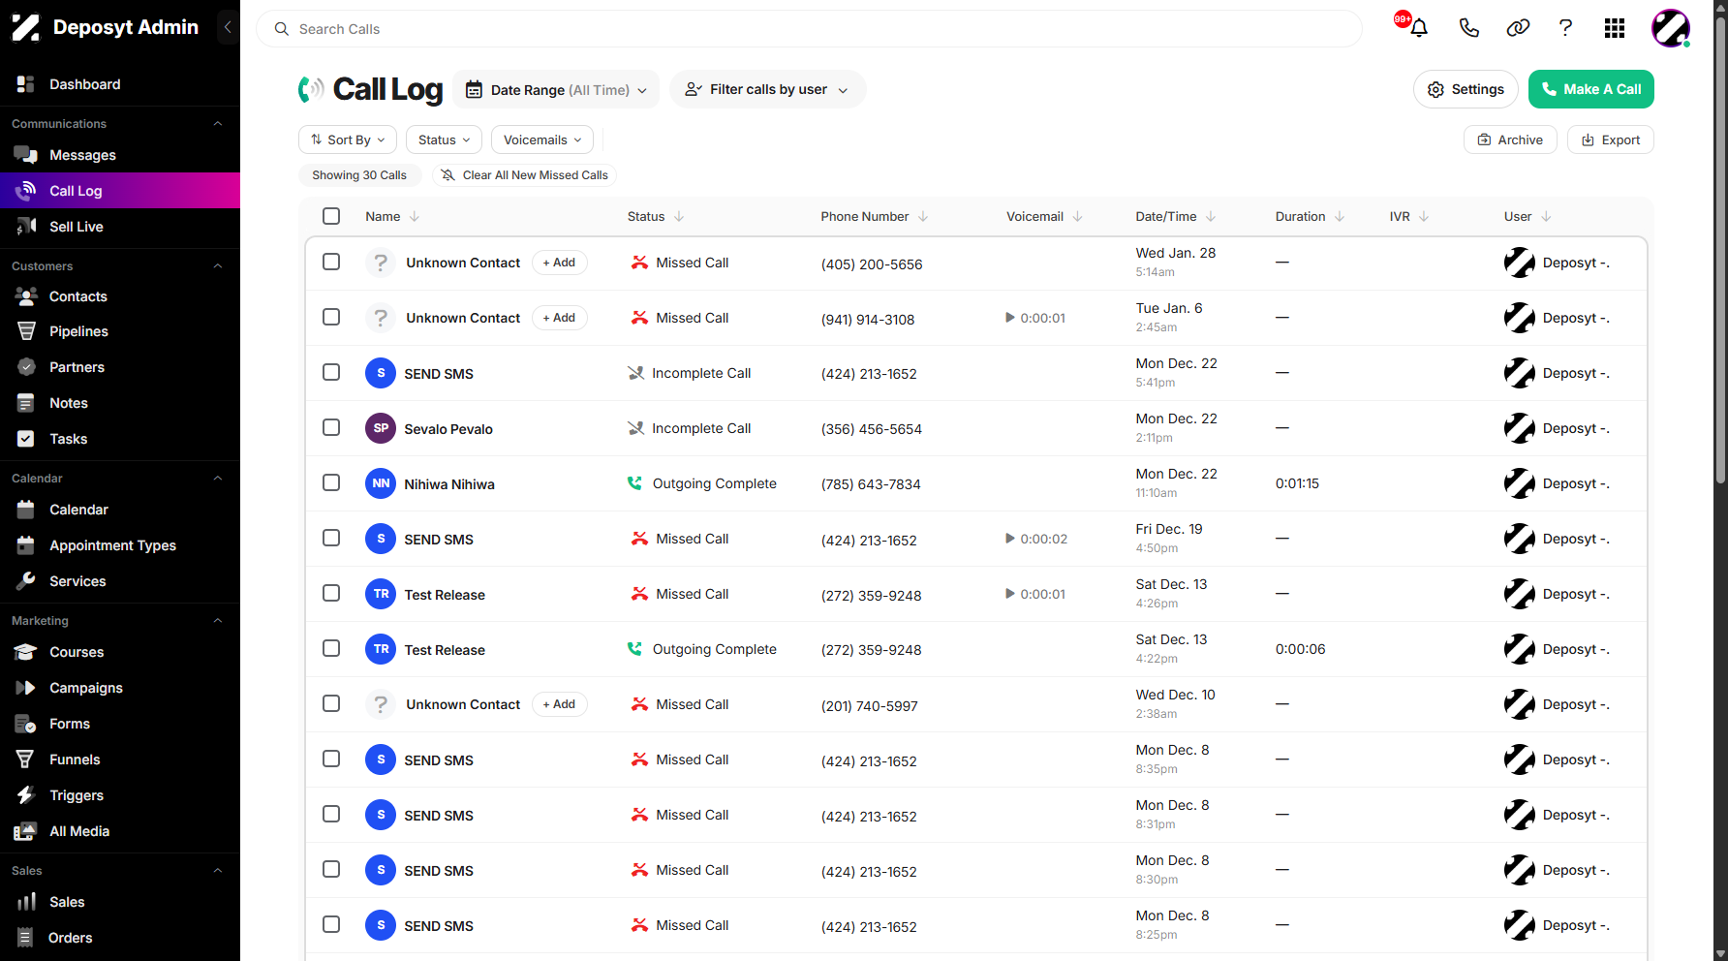Screen dimensions: 1728x961
Task: Open the phone dialer icon in top bar
Action: pos(1468,28)
